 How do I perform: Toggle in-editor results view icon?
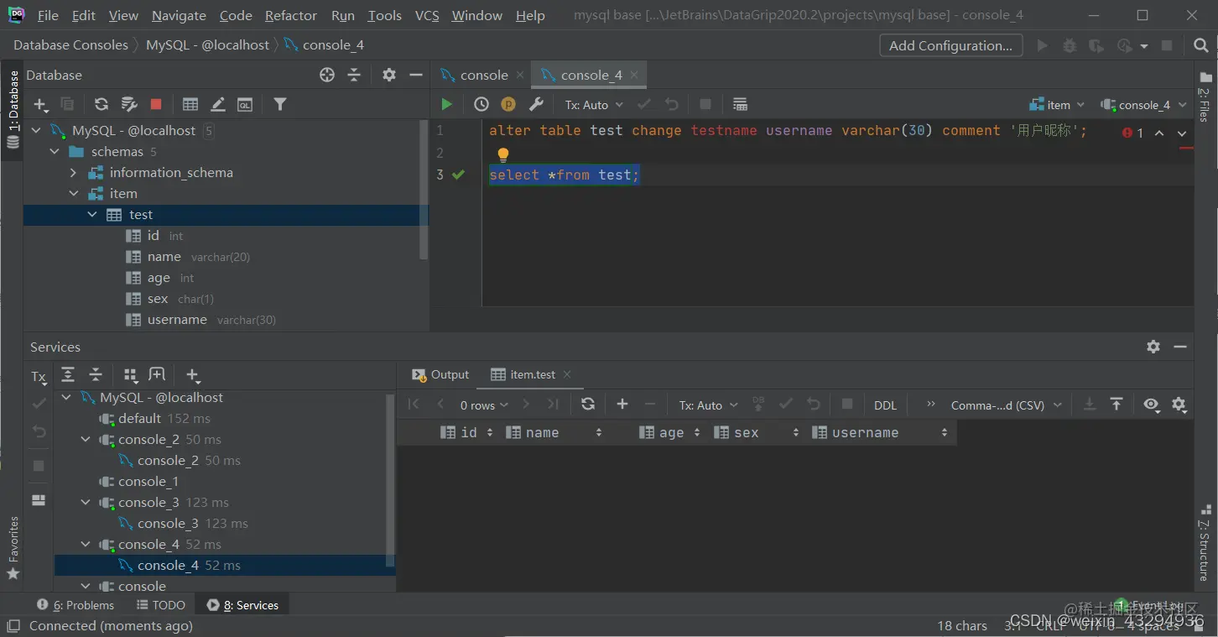[740, 104]
